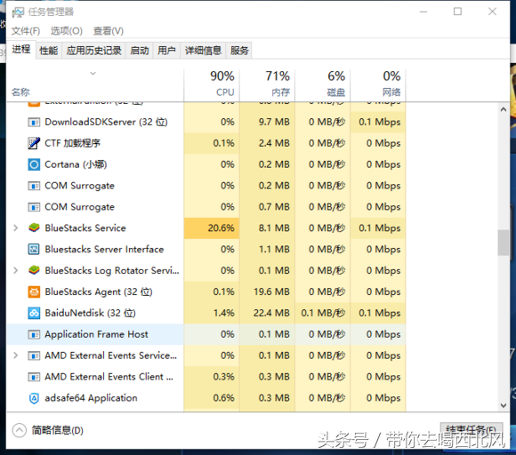Click the Application Frame Host icon
The height and width of the screenshot is (455, 516).
[34, 335]
